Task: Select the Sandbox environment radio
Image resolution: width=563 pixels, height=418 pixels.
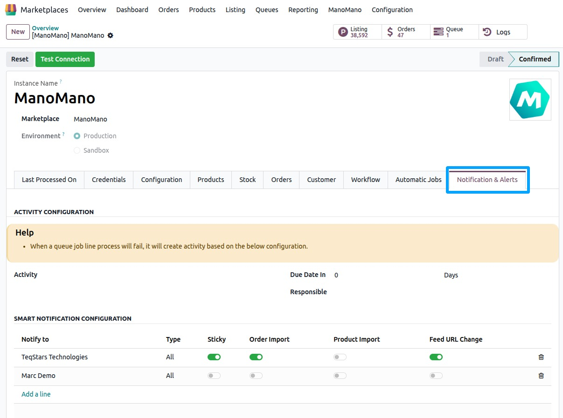Action: [77, 150]
